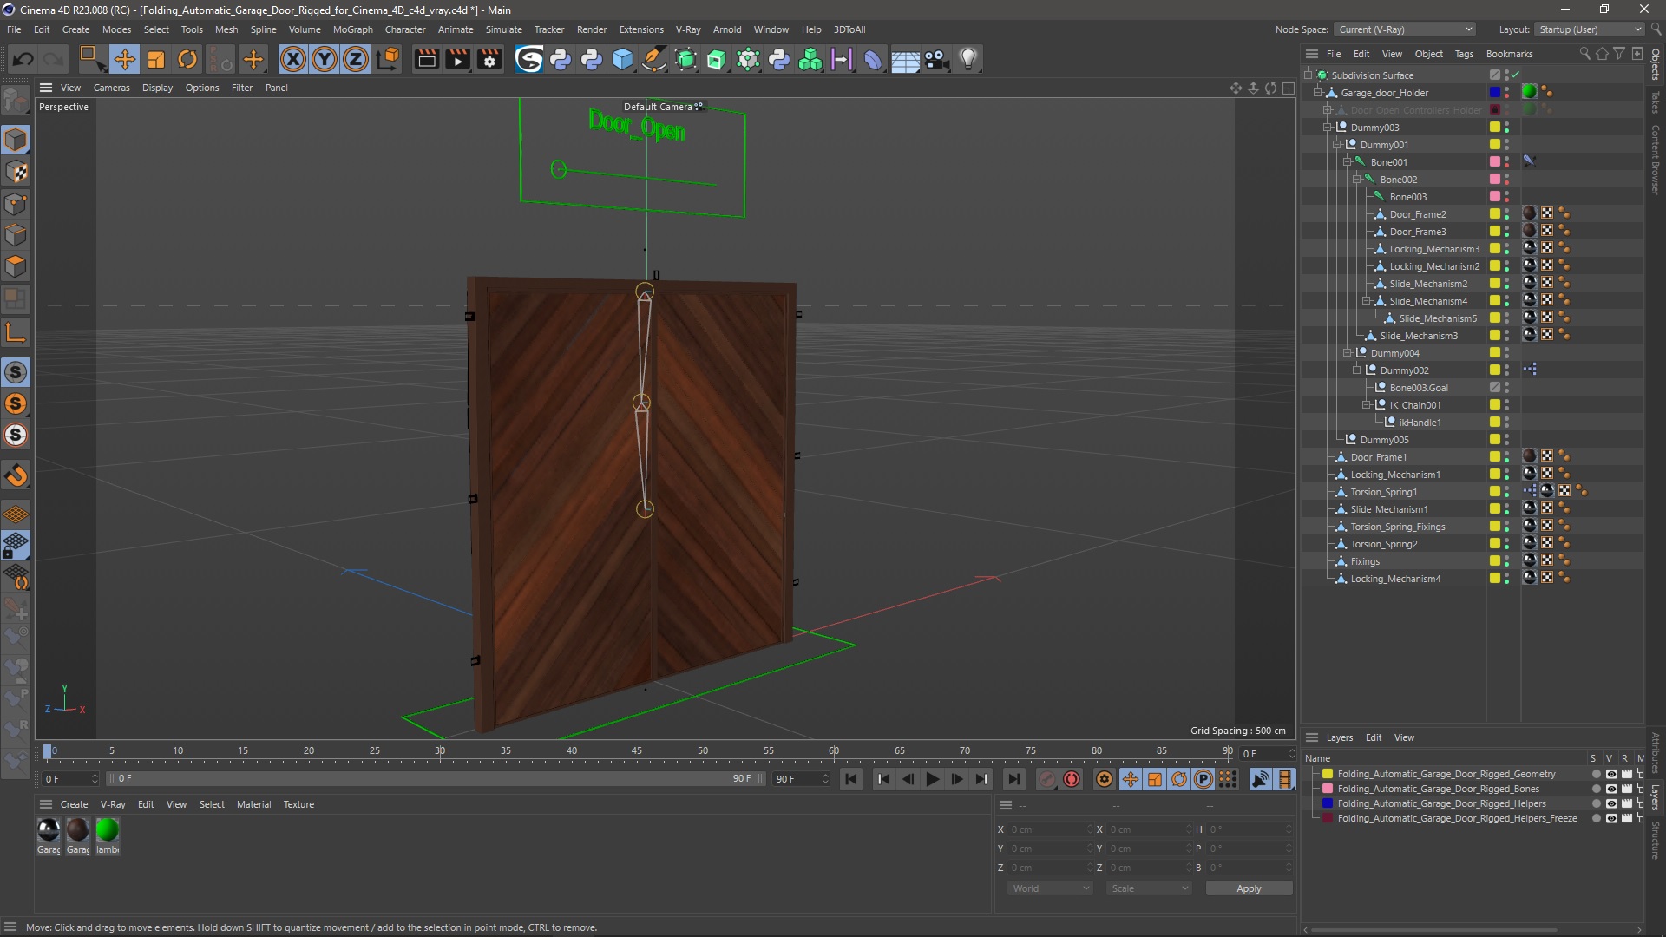Collapse the Dummy003 tree node
1666x937 pixels.
click(1328, 128)
